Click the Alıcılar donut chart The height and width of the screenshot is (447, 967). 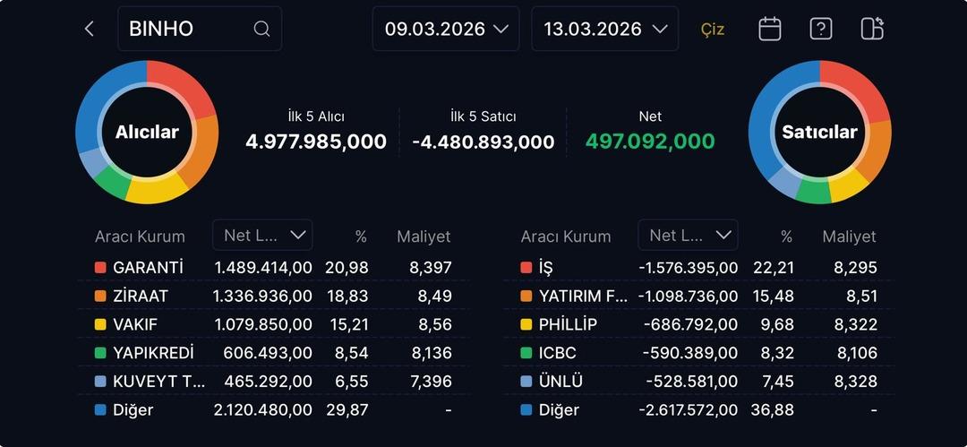[x=147, y=133]
